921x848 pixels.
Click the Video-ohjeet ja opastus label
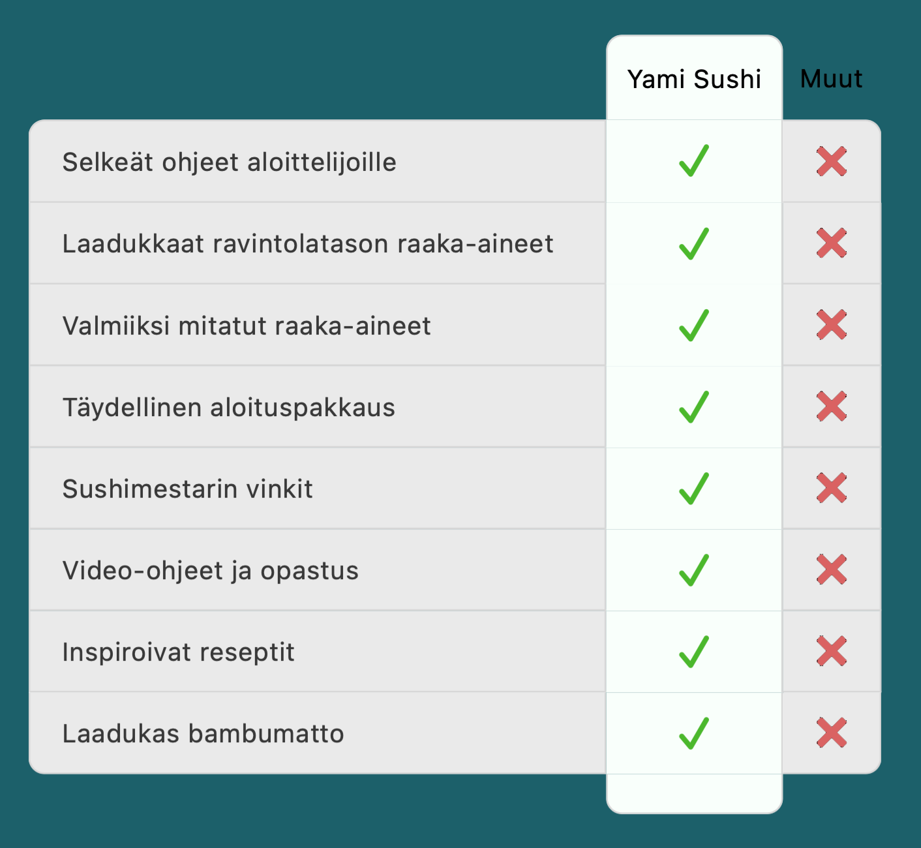(210, 571)
